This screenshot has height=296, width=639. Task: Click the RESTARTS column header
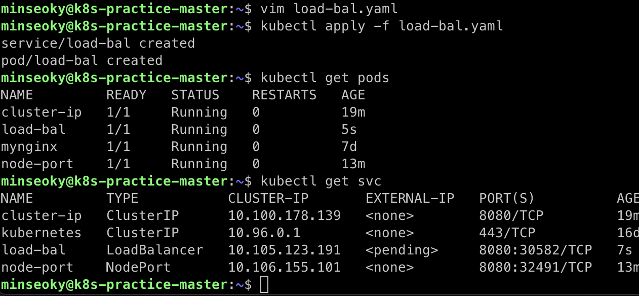click(284, 95)
